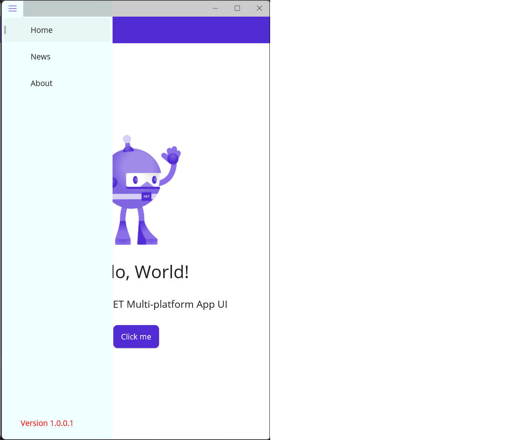The width and height of the screenshot is (520, 440).
Task: Maximize the application window
Action: 237,8
